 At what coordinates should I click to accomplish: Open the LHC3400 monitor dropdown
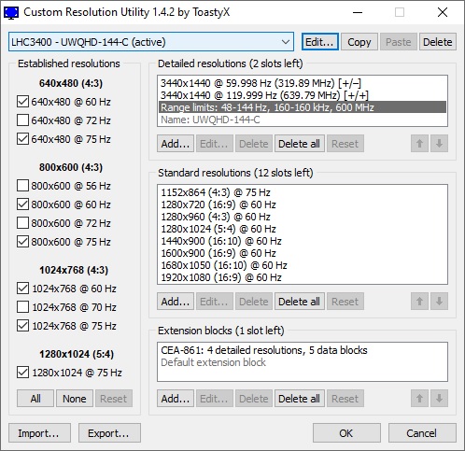(151, 42)
